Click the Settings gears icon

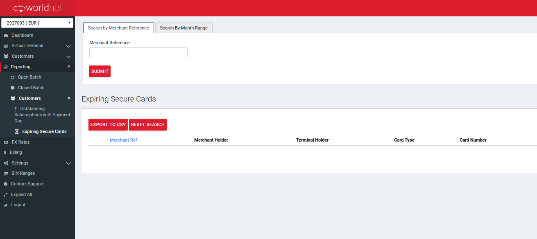(6, 163)
